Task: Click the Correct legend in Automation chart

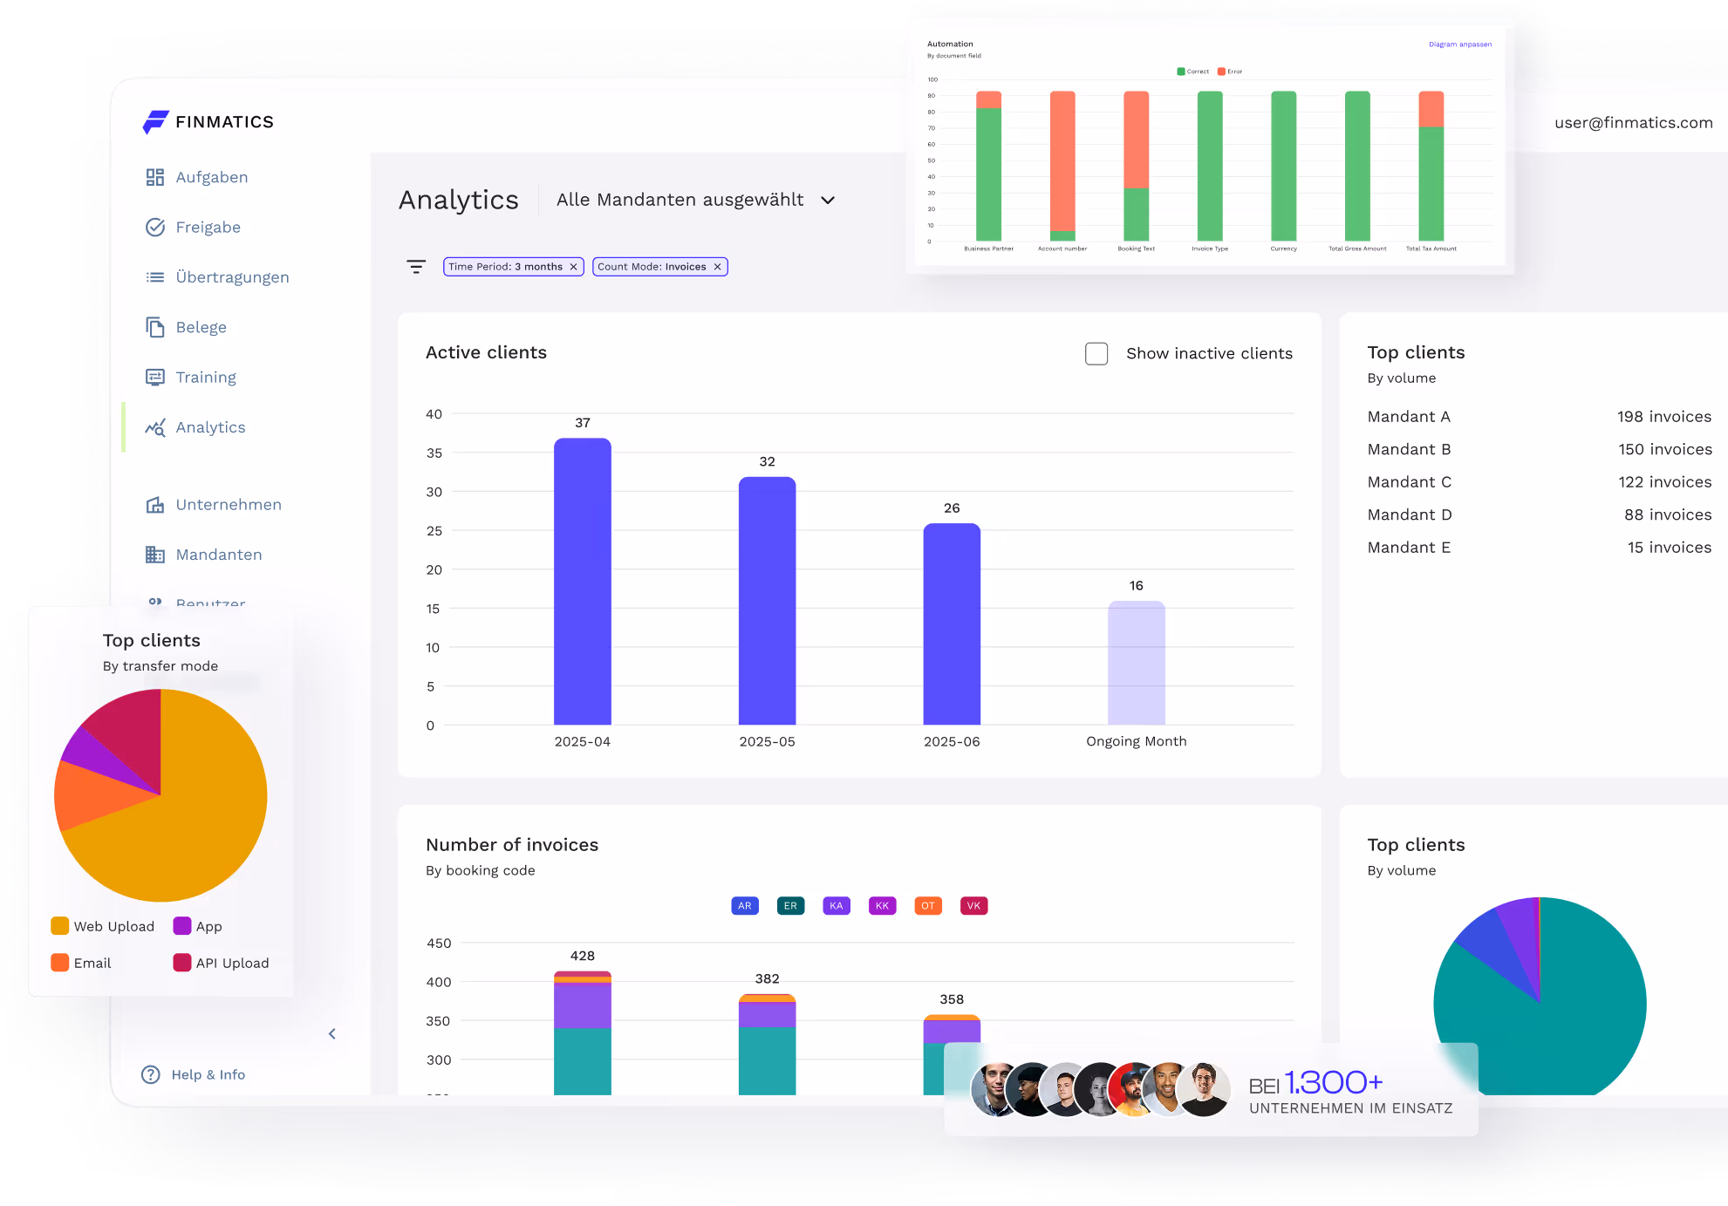Action: coord(1193,72)
